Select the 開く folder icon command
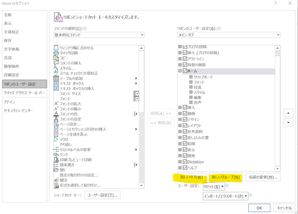This screenshot has height=214, width=298. (x=56, y=170)
